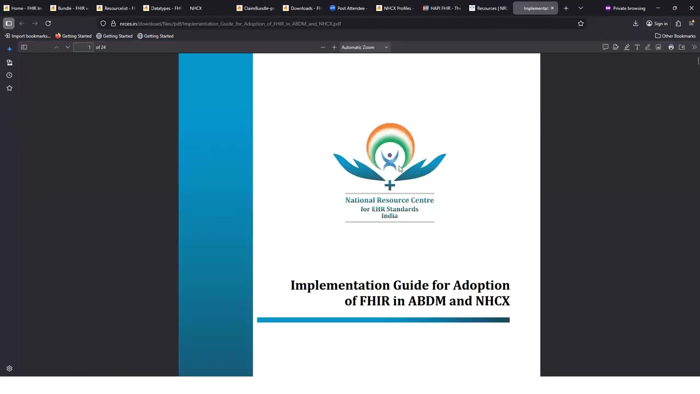Close the Implementation Guide tab
700x394 pixels.
(552, 8)
